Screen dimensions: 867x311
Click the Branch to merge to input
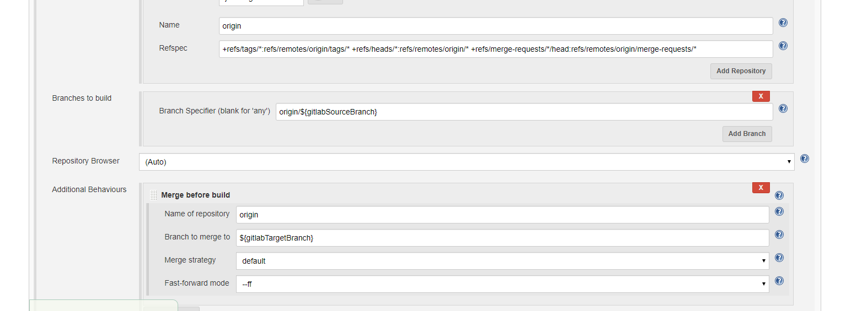pyautogui.click(x=502, y=238)
